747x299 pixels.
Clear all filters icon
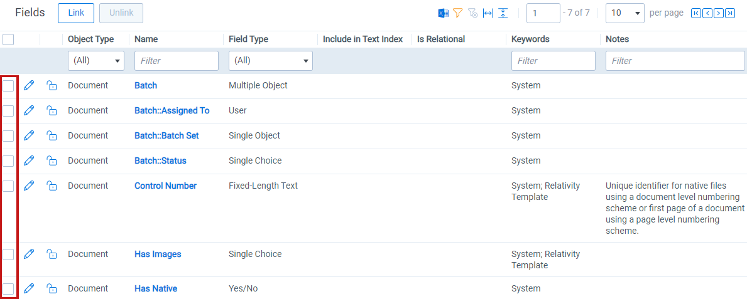(472, 13)
